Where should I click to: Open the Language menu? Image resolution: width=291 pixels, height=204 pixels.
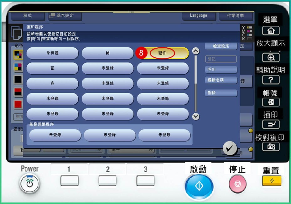click(198, 15)
